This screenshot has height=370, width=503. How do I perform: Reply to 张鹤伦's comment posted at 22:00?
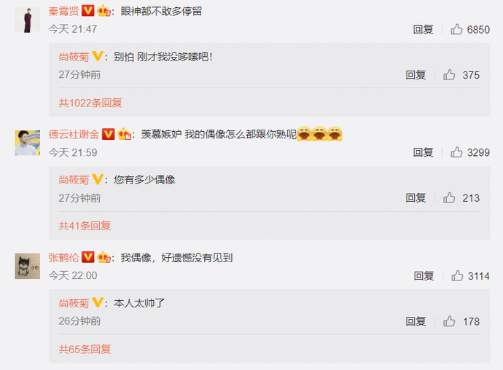pos(424,276)
